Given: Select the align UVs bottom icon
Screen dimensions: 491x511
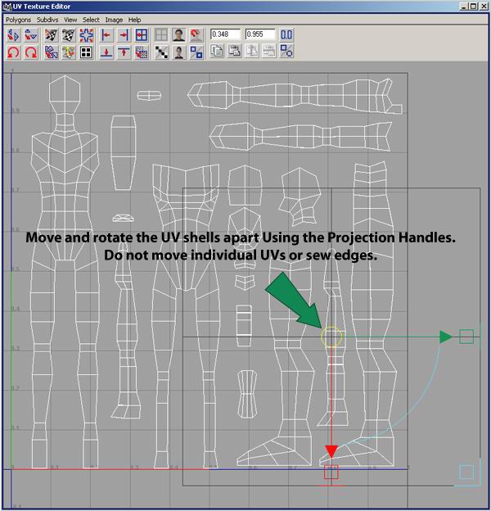Looking at the screenshot, I should 106,52.
